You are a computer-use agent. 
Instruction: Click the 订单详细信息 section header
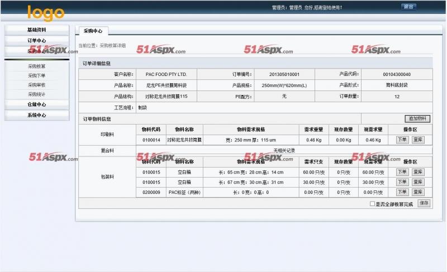click(96, 63)
